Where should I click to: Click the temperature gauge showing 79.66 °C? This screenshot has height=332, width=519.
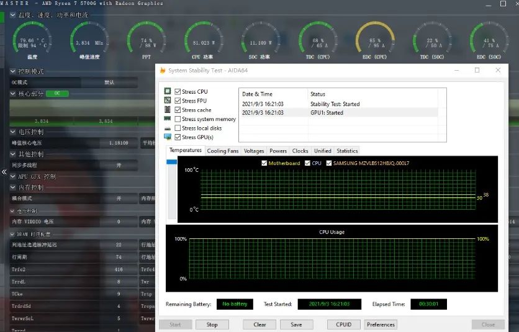tap(32, 40)
